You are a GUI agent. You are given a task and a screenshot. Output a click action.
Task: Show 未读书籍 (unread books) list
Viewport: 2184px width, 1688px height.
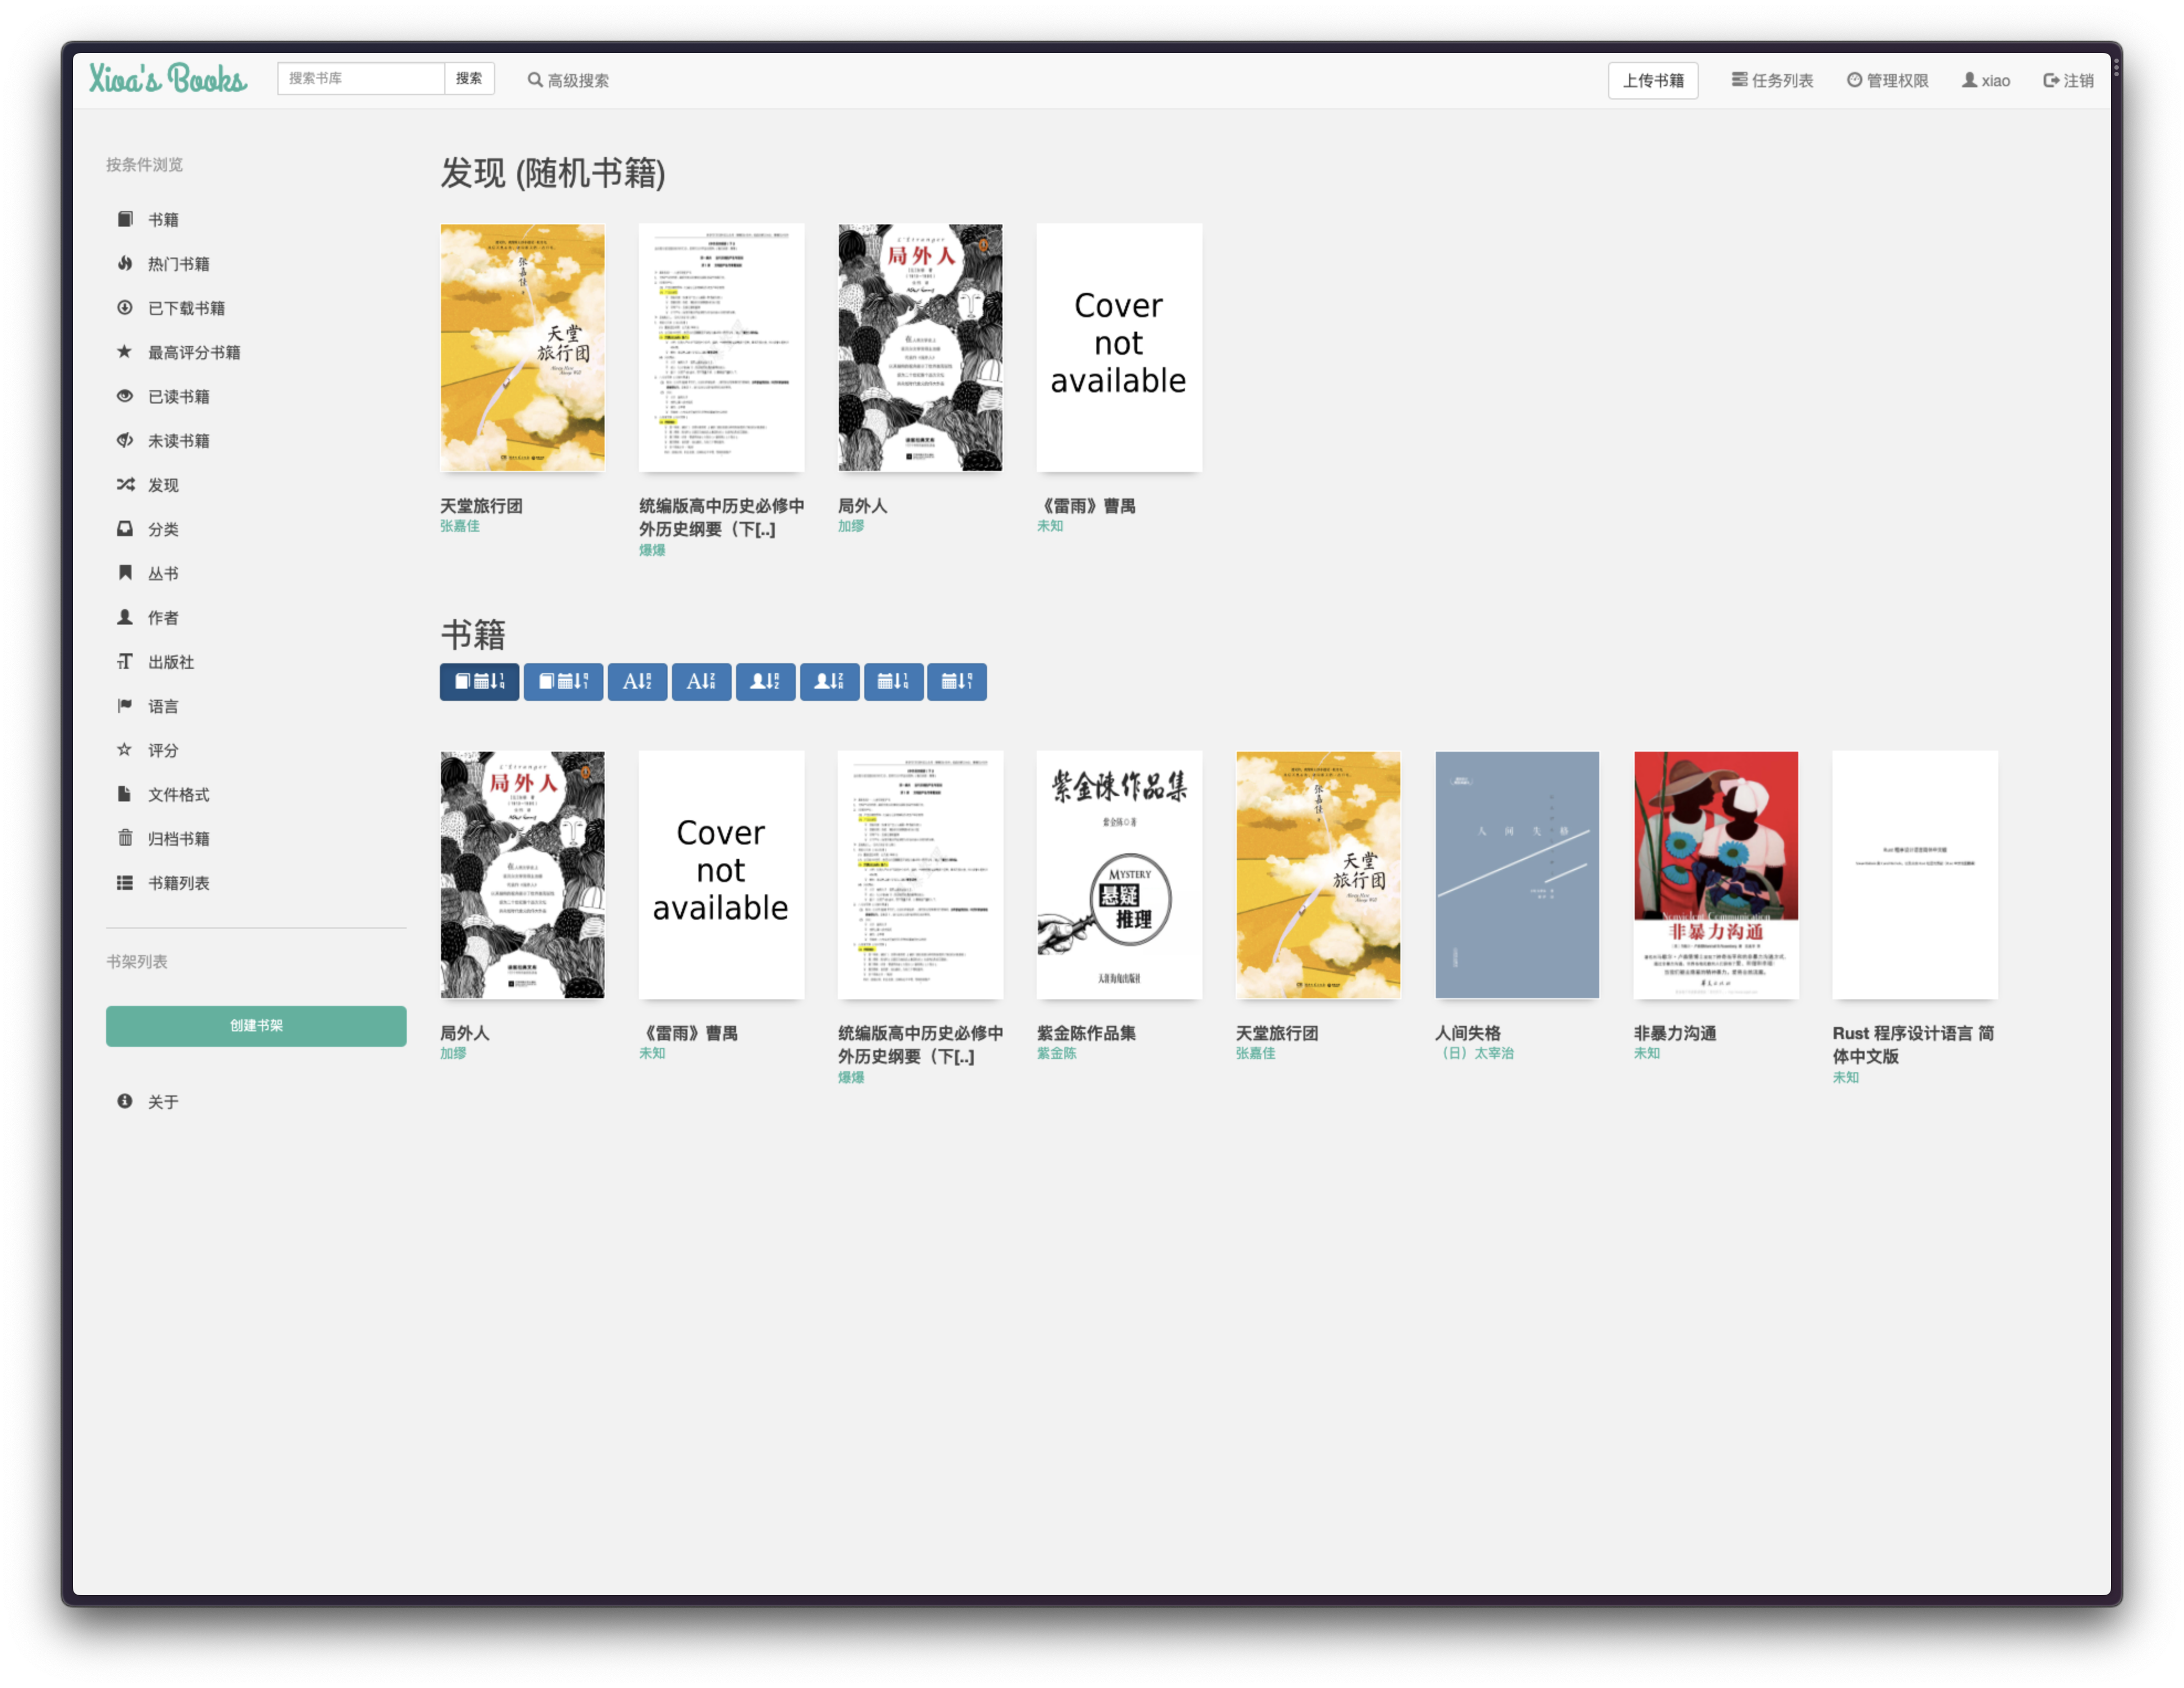pos(178,441)
